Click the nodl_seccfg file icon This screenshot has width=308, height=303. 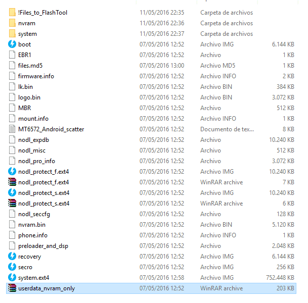click(12, 214)
